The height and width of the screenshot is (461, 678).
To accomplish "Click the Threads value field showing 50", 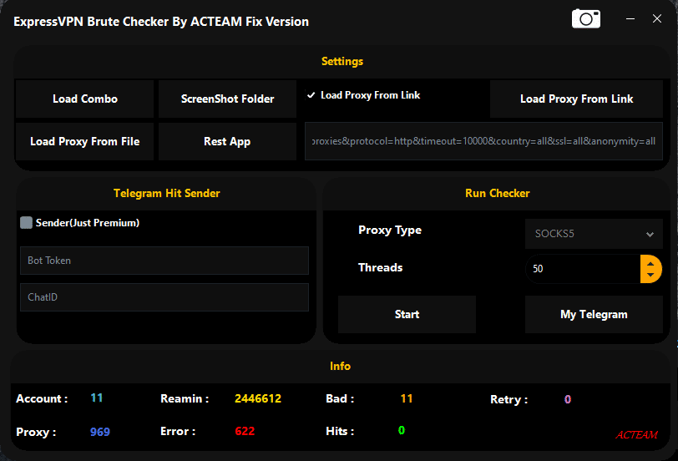I will 583,269.
